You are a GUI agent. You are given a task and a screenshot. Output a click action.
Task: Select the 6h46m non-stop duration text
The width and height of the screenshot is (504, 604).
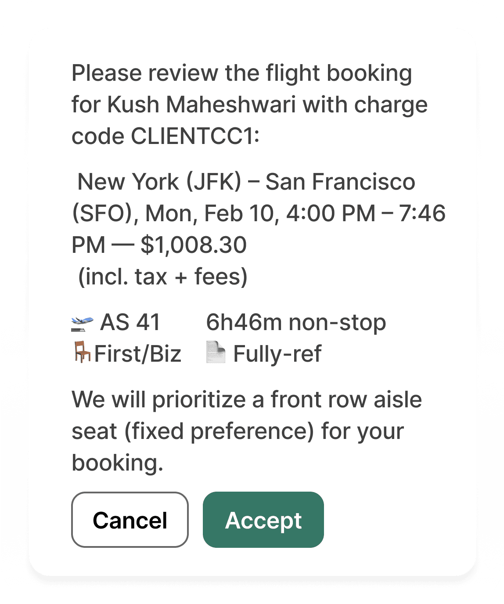pos(296,323)
